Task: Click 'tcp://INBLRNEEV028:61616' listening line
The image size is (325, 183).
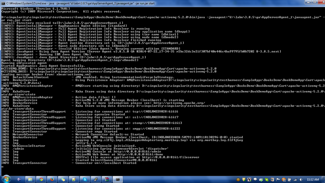Action: point(90,111)
